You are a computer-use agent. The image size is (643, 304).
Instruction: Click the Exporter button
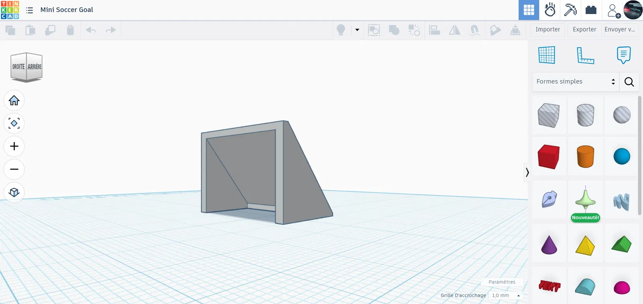coord(584,30)
